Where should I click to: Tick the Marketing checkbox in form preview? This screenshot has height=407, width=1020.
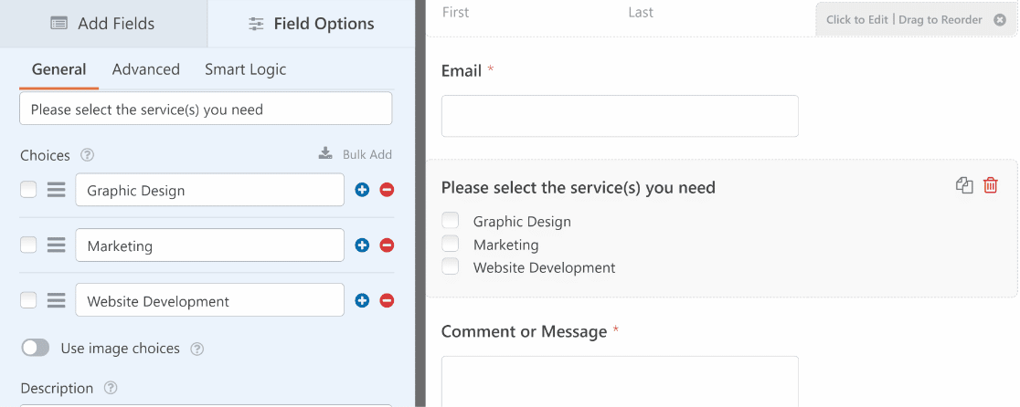click(451, 244)
